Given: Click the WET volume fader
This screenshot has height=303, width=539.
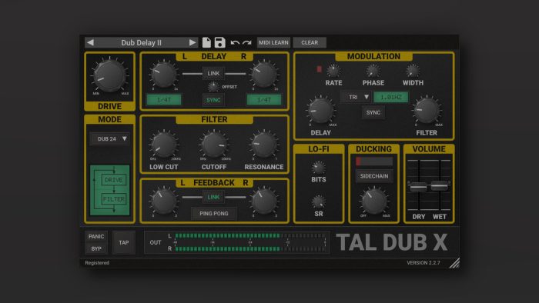Looking at the screenshot, I should point(440,185).
